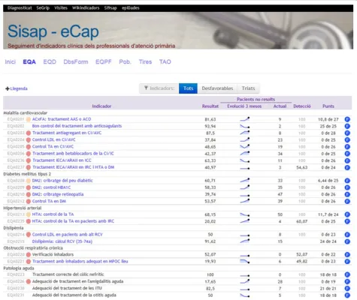Screen dimensions: 357x300
Task: Click the Detecció column header
Action: click(302, 106)
